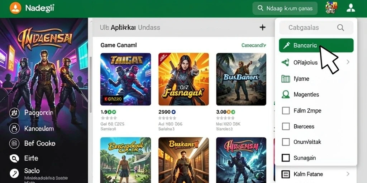
Task: Open the BusBanerk game thumbnail
Action: pyautogui.click(x=241, y=79)
